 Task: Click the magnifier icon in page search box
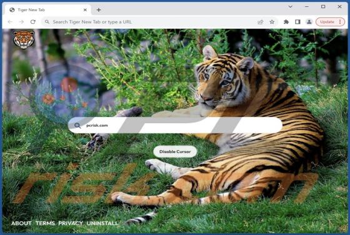pyautogui.click(x=77, y=126)
